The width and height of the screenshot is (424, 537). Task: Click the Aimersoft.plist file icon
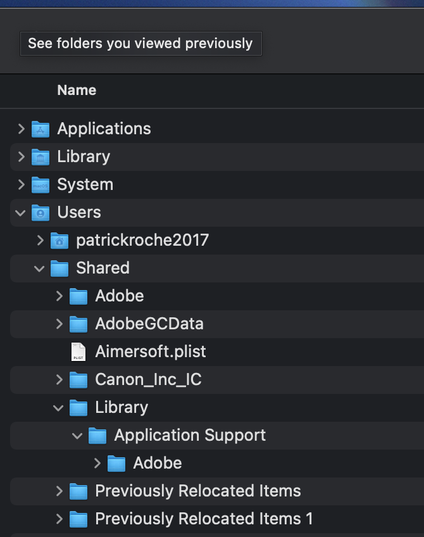pos(78,352)
